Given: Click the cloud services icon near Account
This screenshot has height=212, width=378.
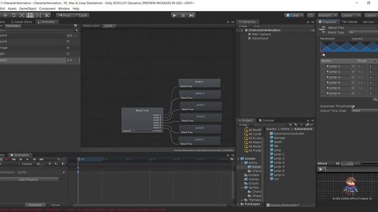Looking at the screenshot, I should click(x=311, y=15).
